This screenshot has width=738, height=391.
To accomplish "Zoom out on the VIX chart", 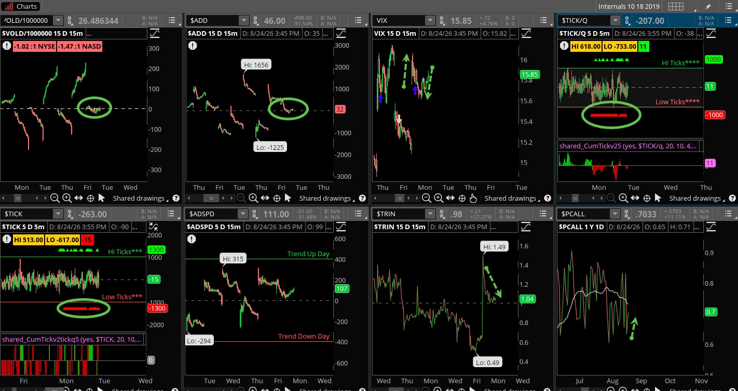I will coord(426,198).
